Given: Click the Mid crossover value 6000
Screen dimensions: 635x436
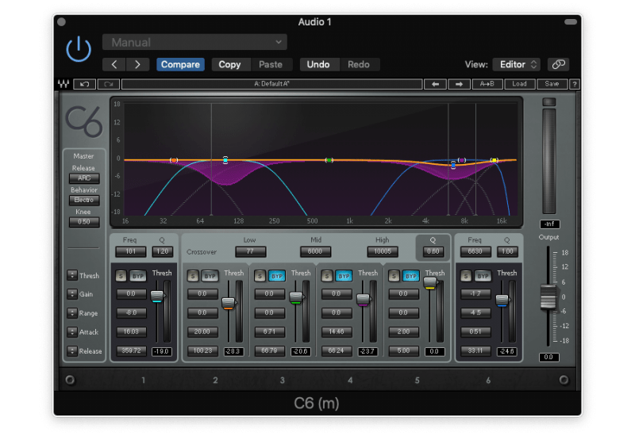Looking at the screenshot, I should 315,251.
